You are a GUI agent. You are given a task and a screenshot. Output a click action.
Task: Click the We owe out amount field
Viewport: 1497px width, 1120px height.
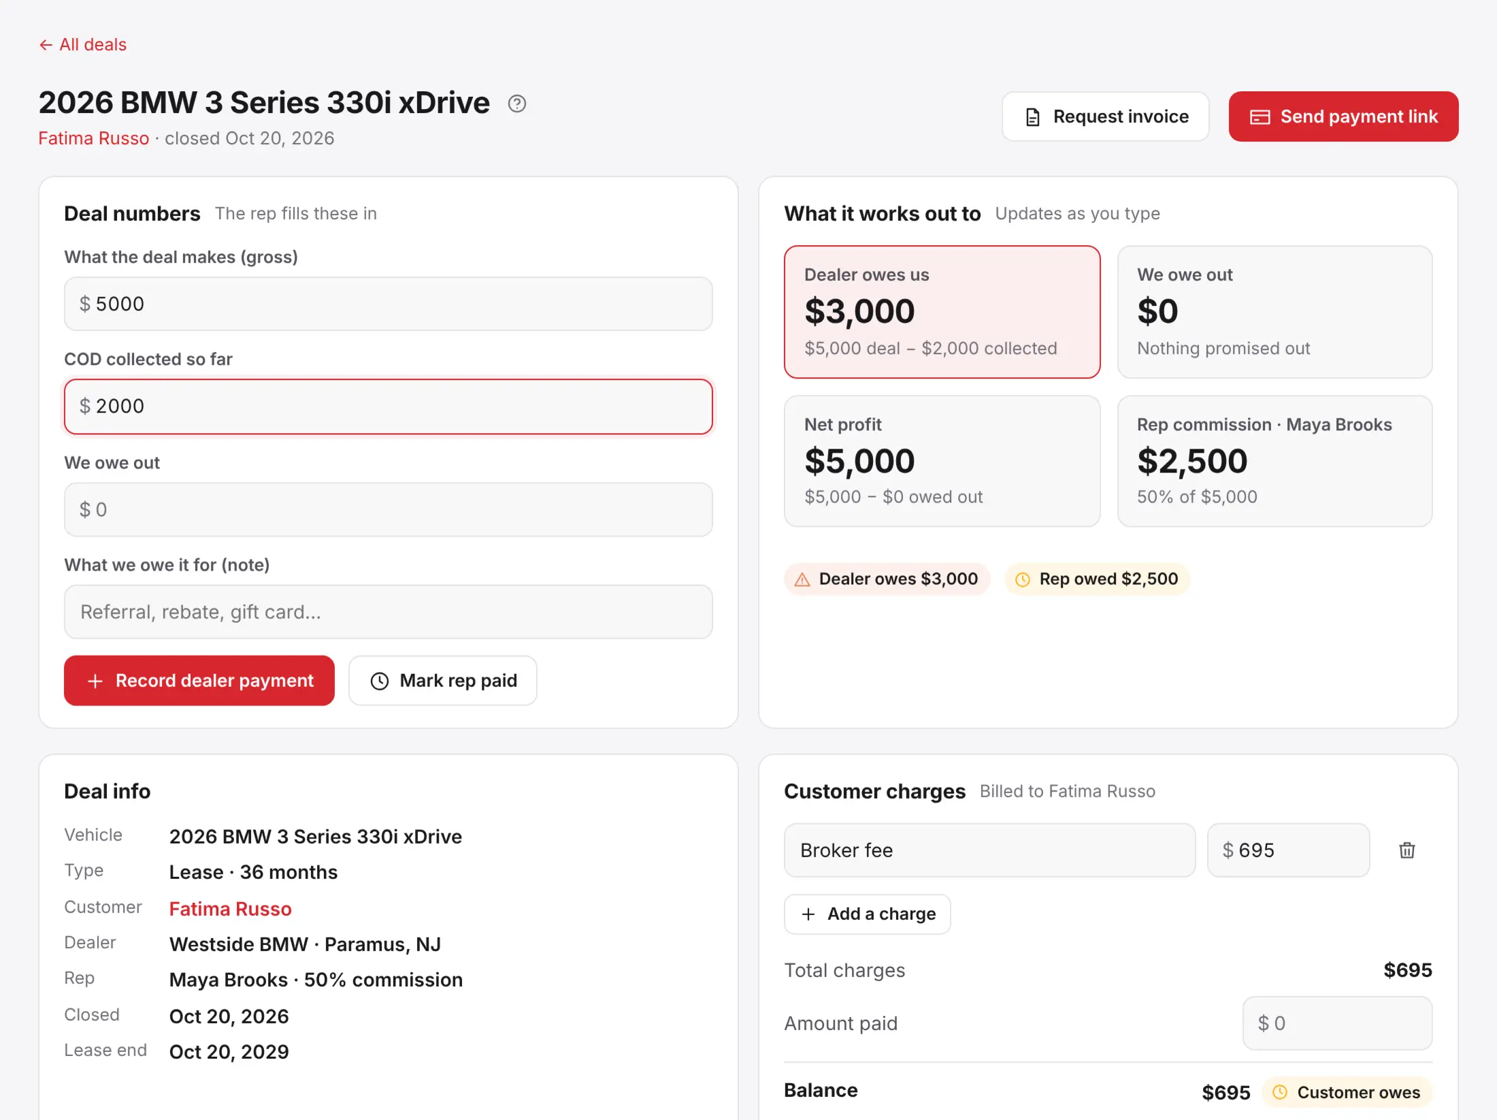tap(389, 509)
